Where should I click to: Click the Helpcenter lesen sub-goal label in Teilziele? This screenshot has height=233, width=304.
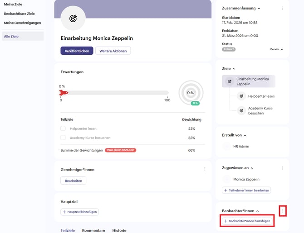pyautogui.click(x=83, y=128)
